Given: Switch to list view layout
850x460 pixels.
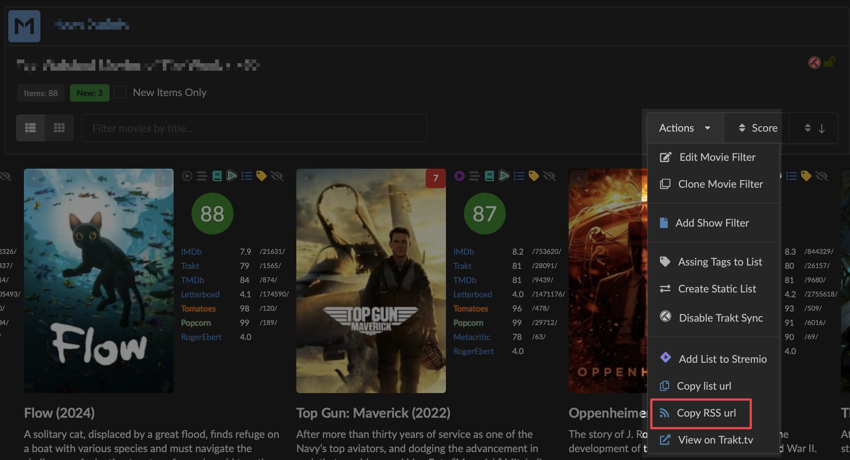Looking at the screenshot, I should [x=30, y=128].
